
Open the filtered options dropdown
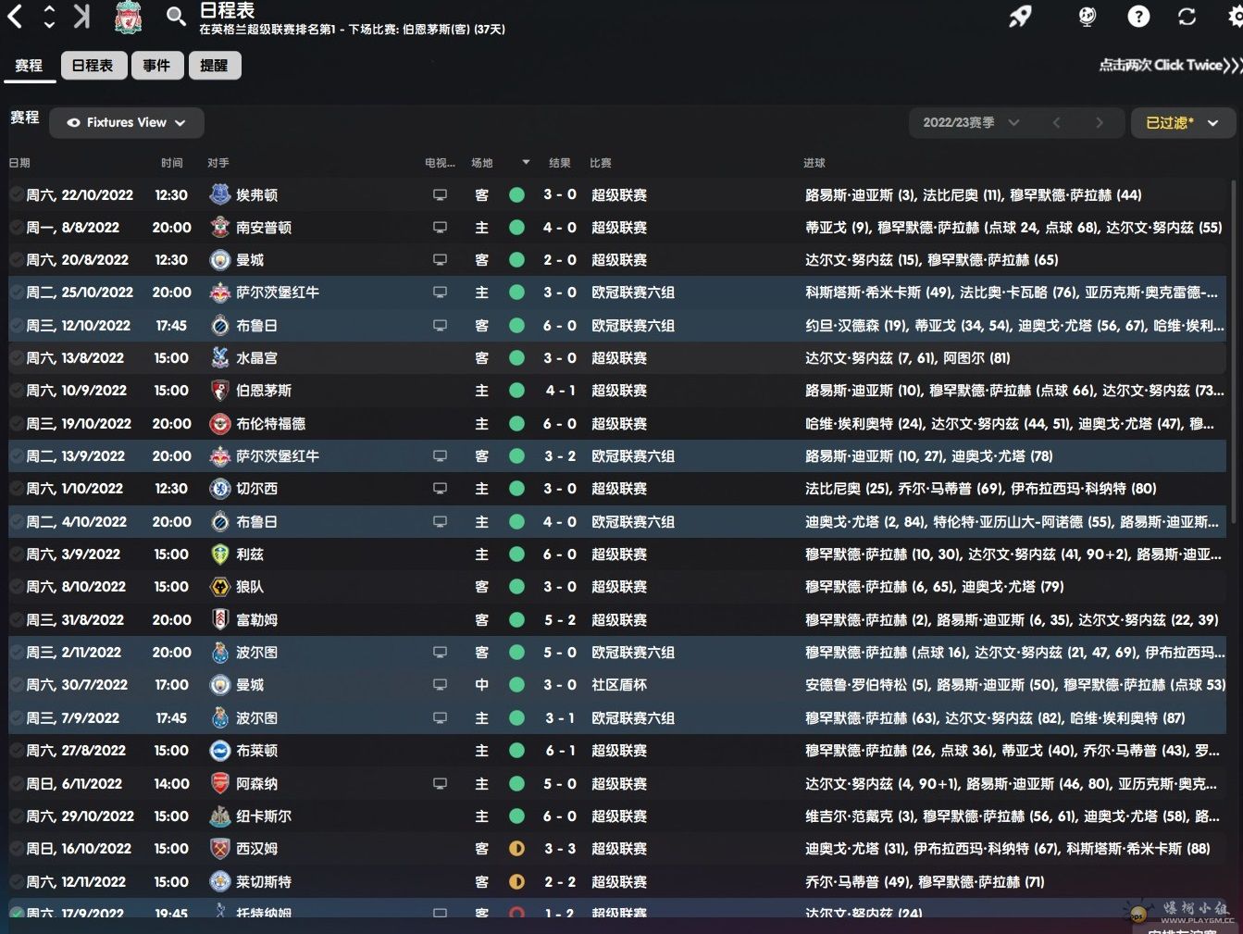coord(1182,122)
